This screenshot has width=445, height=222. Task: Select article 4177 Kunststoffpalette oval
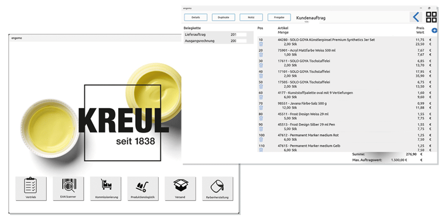[315, 93]
